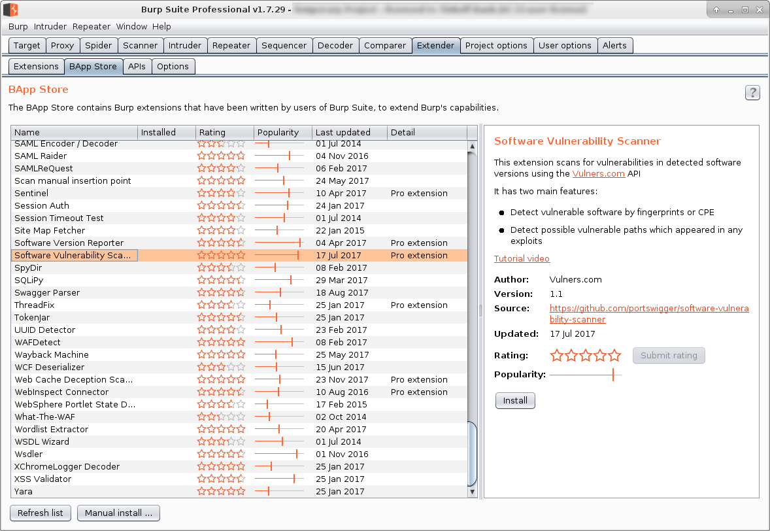Switch to the Decoder tab

pos(335,45)
